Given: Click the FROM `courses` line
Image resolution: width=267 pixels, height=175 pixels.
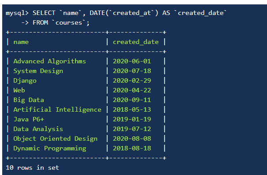Looking at the screenshot, I should click(x=61, y=23).
